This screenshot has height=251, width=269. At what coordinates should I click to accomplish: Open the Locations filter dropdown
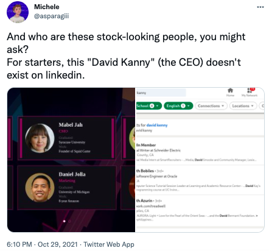[x=243, y=106]
